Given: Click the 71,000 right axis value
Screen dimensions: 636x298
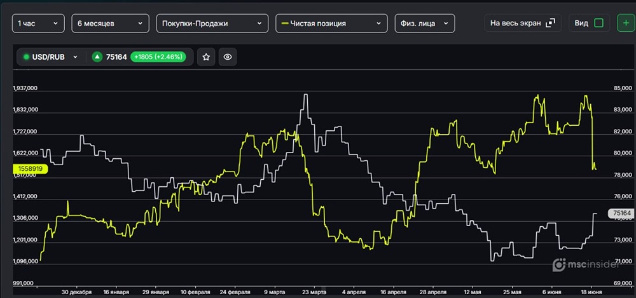Looking at the screenshot, I should 623,262.
